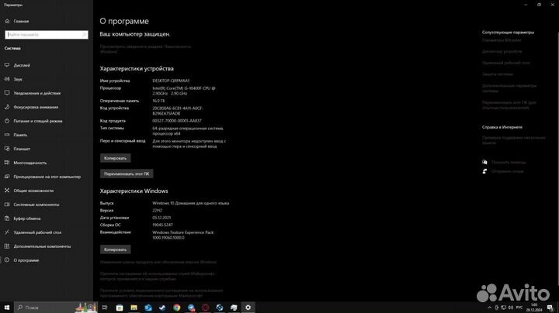559x313 pixels.
Task: Open the Память storage section
Action: tap(20, 135)
